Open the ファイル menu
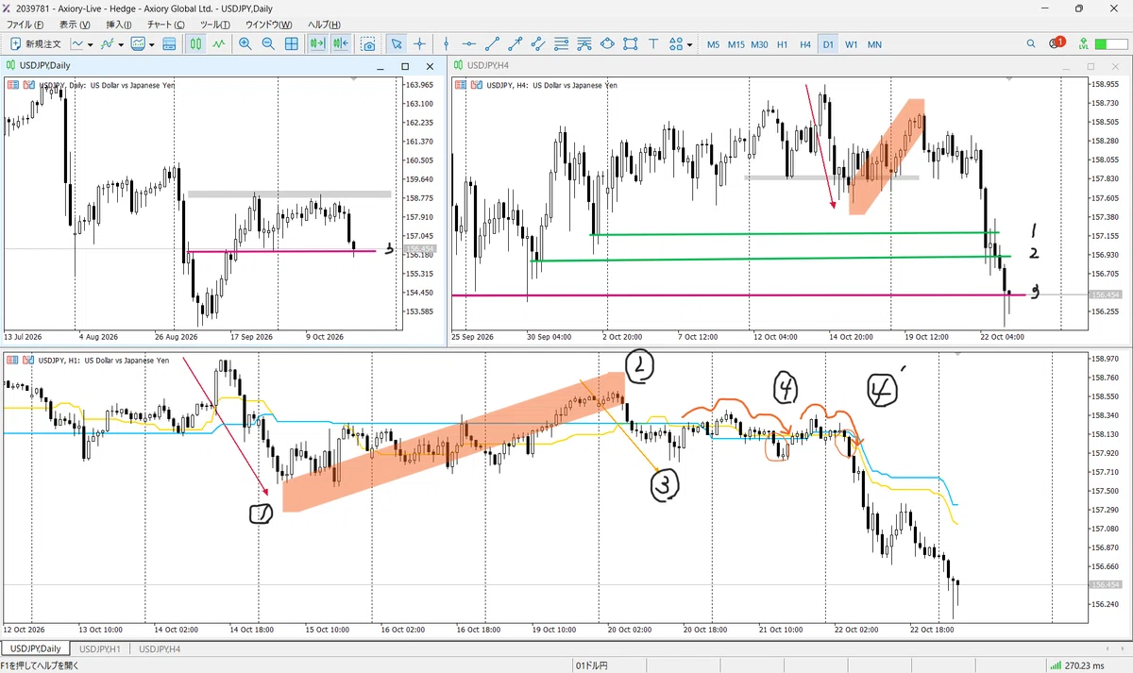Image resolution: width=1133 pixels, height=673 pixels. pyautogui.click(x=25, y=24)
